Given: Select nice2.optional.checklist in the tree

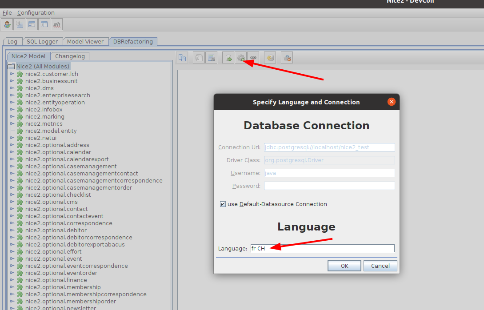Looking at the screenshot, I should pyautogui.click(x=58, y=195).
